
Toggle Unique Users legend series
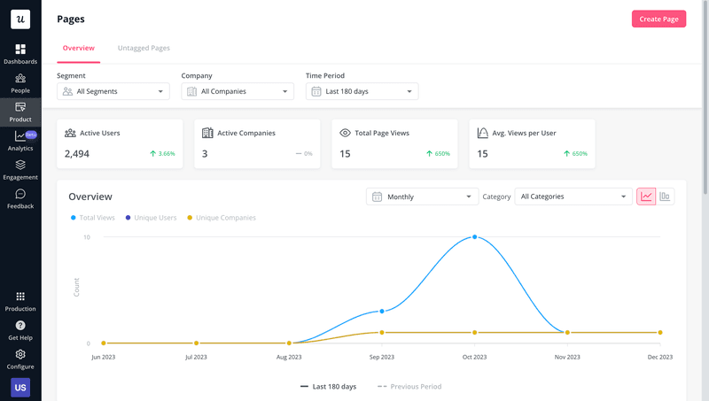pos(153,218)
